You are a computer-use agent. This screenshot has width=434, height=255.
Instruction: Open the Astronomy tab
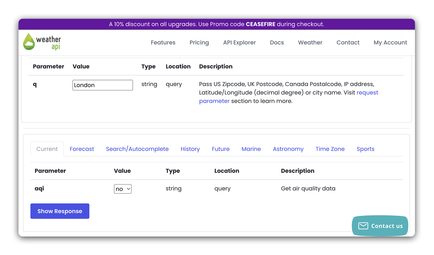point(288,149)
